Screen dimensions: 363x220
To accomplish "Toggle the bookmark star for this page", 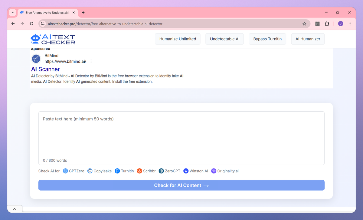I will 305,23.
